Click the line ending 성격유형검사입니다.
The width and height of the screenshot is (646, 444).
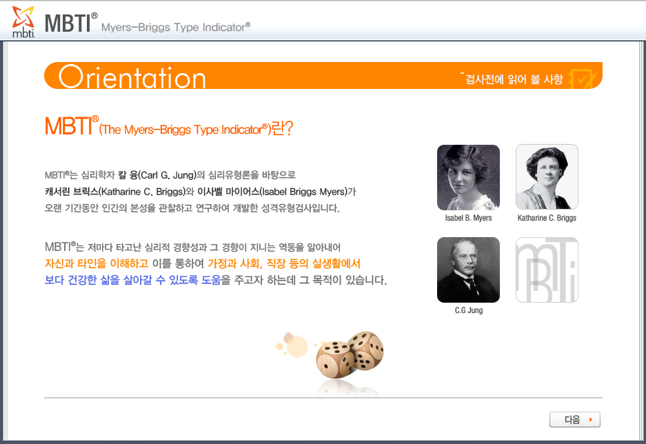(192, 208)
